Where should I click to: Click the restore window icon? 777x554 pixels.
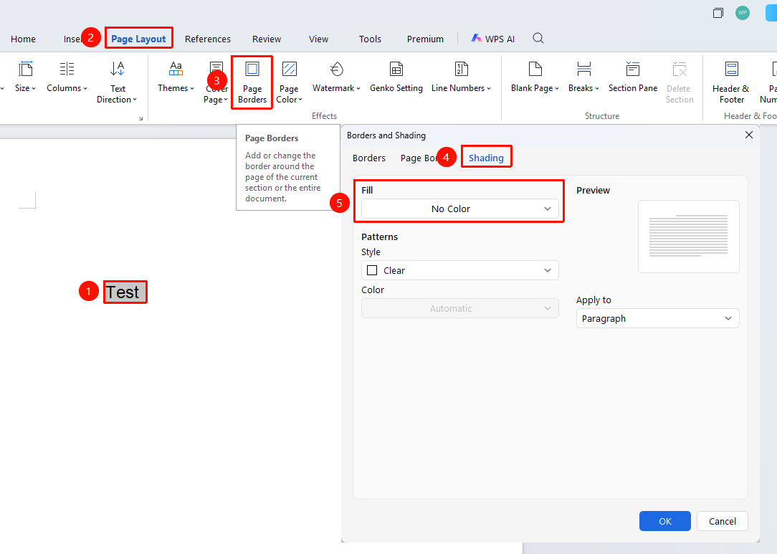[718, 13]
